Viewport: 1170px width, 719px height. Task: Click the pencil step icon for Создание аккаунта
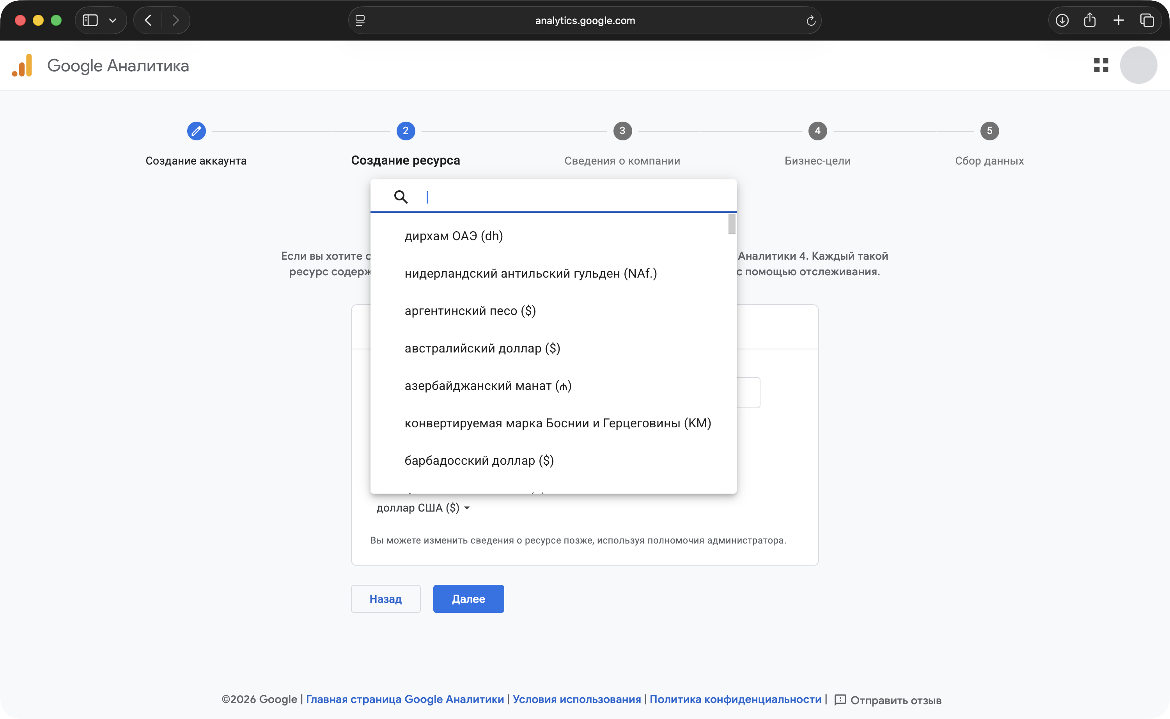point(196,131)
